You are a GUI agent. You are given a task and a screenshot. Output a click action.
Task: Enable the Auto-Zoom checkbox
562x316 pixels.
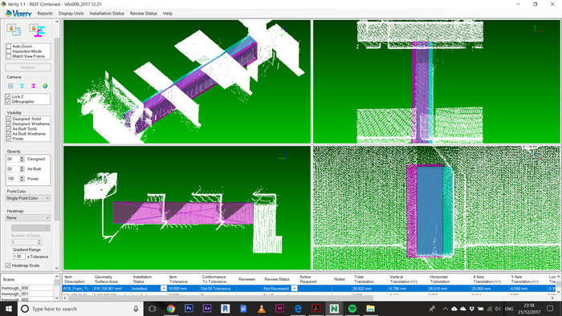tap(9, 47)
